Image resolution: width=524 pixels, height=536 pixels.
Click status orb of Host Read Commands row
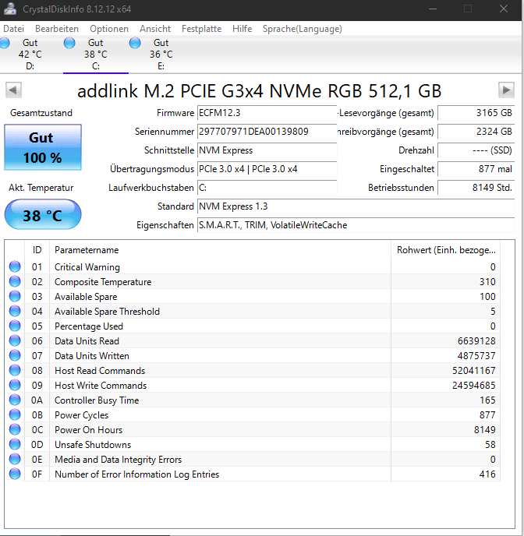[15, 370]
